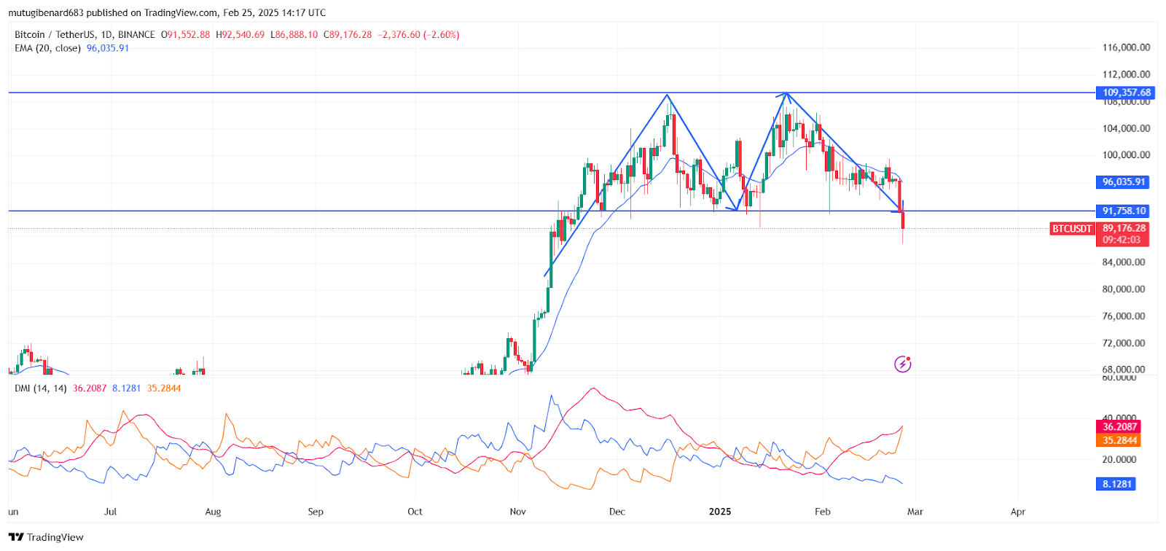Click the Oct label on the time axis
The width and height of the screenshot is (1166, 551).
pyautogui.click(x=415, y=512)
